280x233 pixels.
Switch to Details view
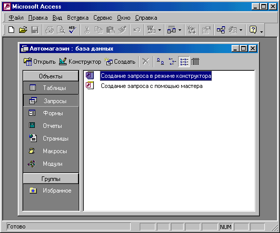coord(195,62)
